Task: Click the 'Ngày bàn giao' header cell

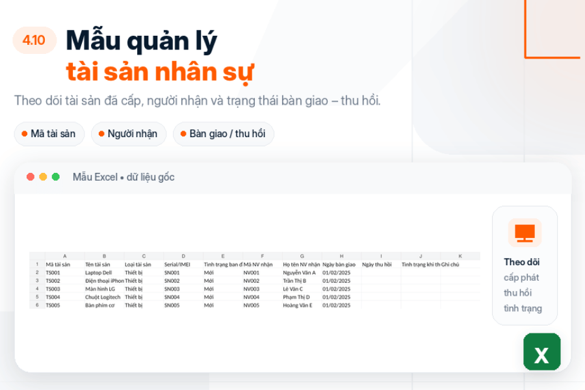Action: click(x=342, y=265)
